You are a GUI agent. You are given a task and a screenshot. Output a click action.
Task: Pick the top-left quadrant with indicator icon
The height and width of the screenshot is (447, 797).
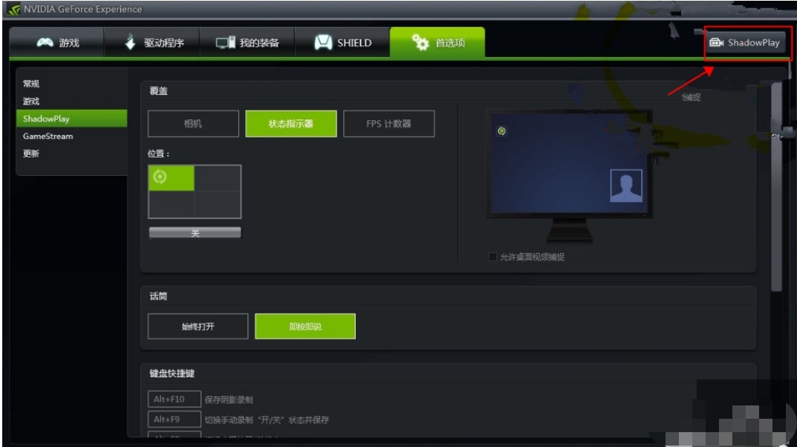tap(172, 177)
